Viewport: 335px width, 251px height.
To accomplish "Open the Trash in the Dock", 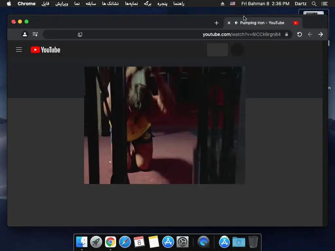I will (253, 242).
